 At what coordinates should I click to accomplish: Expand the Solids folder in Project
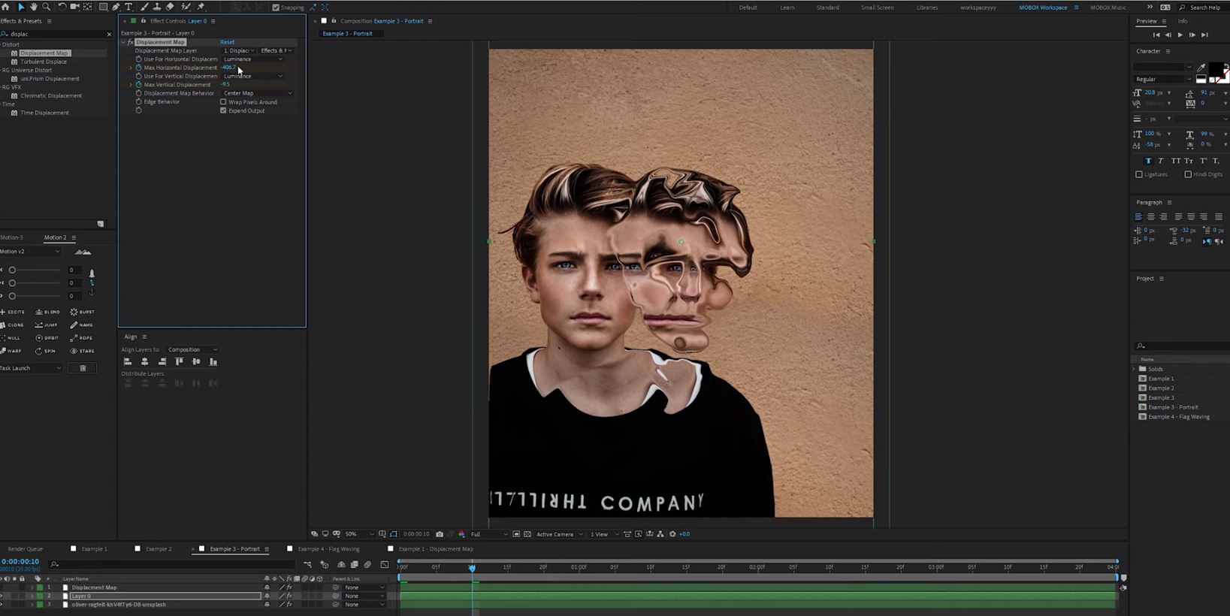point(1134,369)
